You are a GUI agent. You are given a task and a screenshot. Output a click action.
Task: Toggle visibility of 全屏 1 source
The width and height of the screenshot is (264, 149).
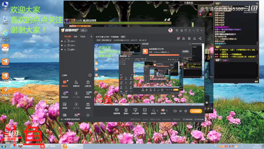pyautogui.click(x=62, y=50)
